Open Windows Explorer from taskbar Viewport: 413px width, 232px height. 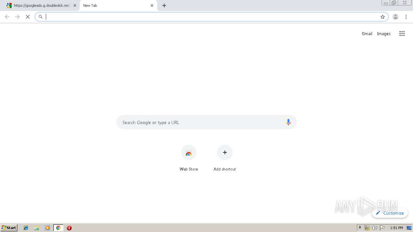[36, 228]
